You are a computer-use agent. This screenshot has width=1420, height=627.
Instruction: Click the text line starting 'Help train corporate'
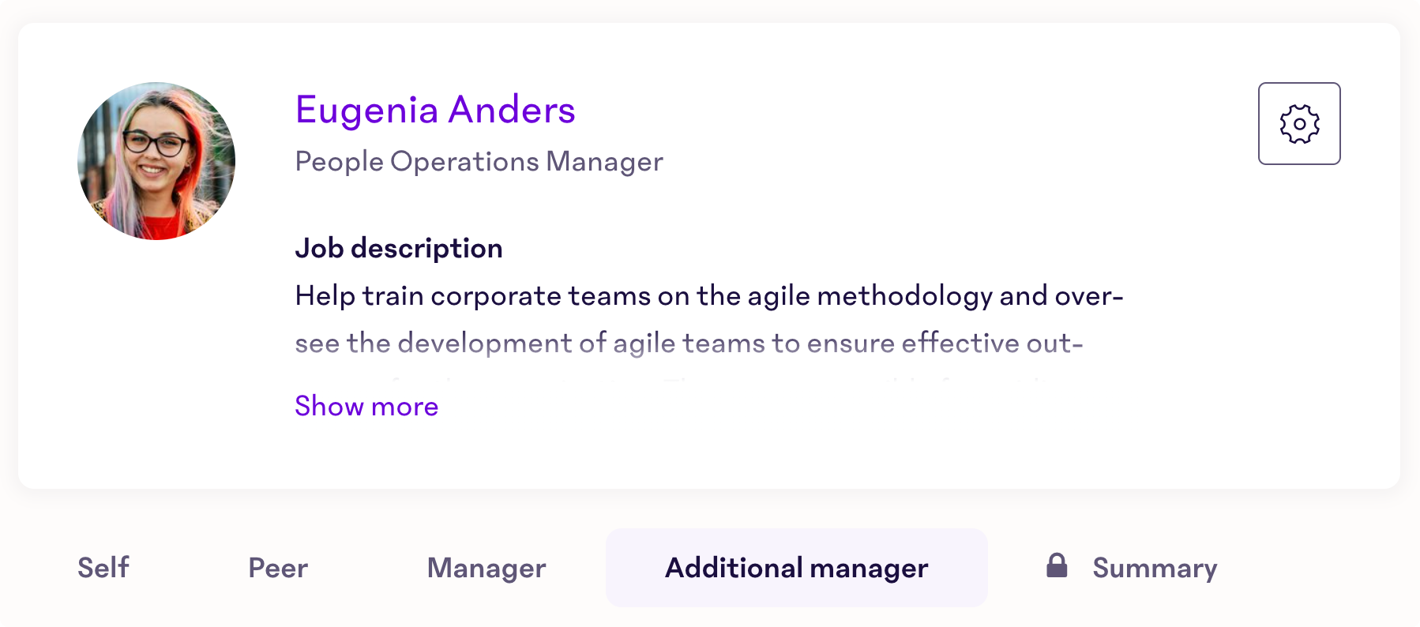click(709, 296)
